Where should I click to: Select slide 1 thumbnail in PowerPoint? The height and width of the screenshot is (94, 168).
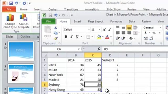(x=21, y=51)
